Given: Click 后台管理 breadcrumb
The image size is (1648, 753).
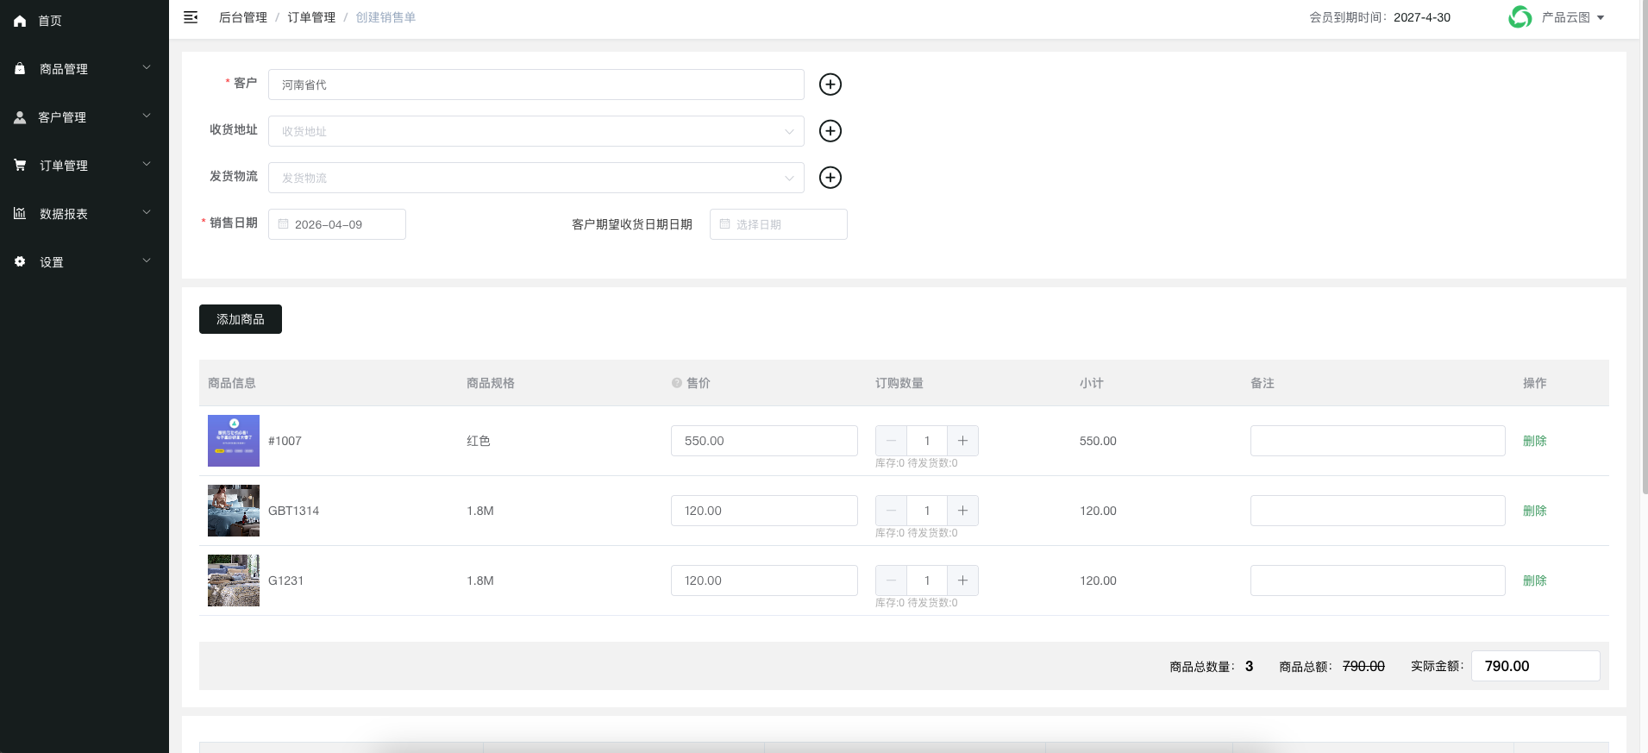Looking at the screenshot, I should pos(243,17).
